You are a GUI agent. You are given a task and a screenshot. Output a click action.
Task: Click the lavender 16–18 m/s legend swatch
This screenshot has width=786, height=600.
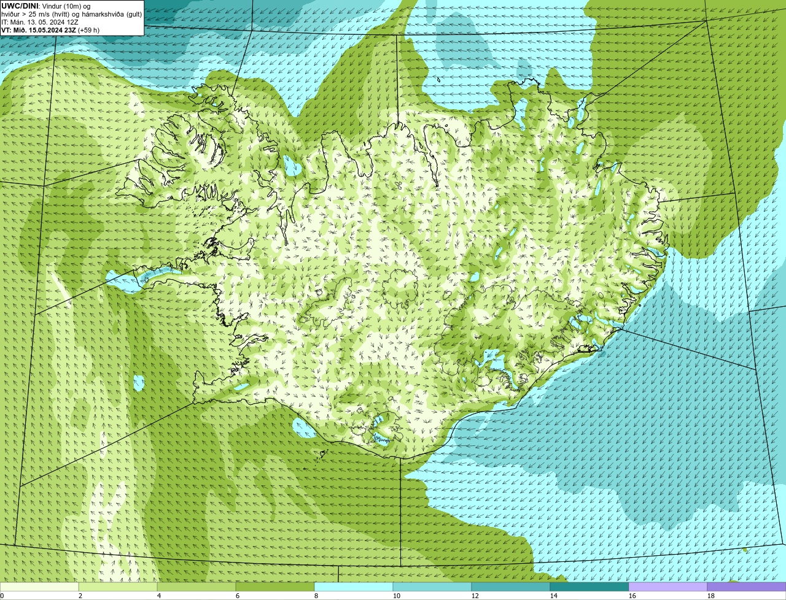668,587
